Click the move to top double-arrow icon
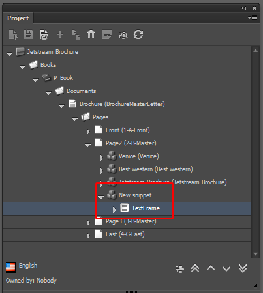Screen dimensions: 263x293 195,268
